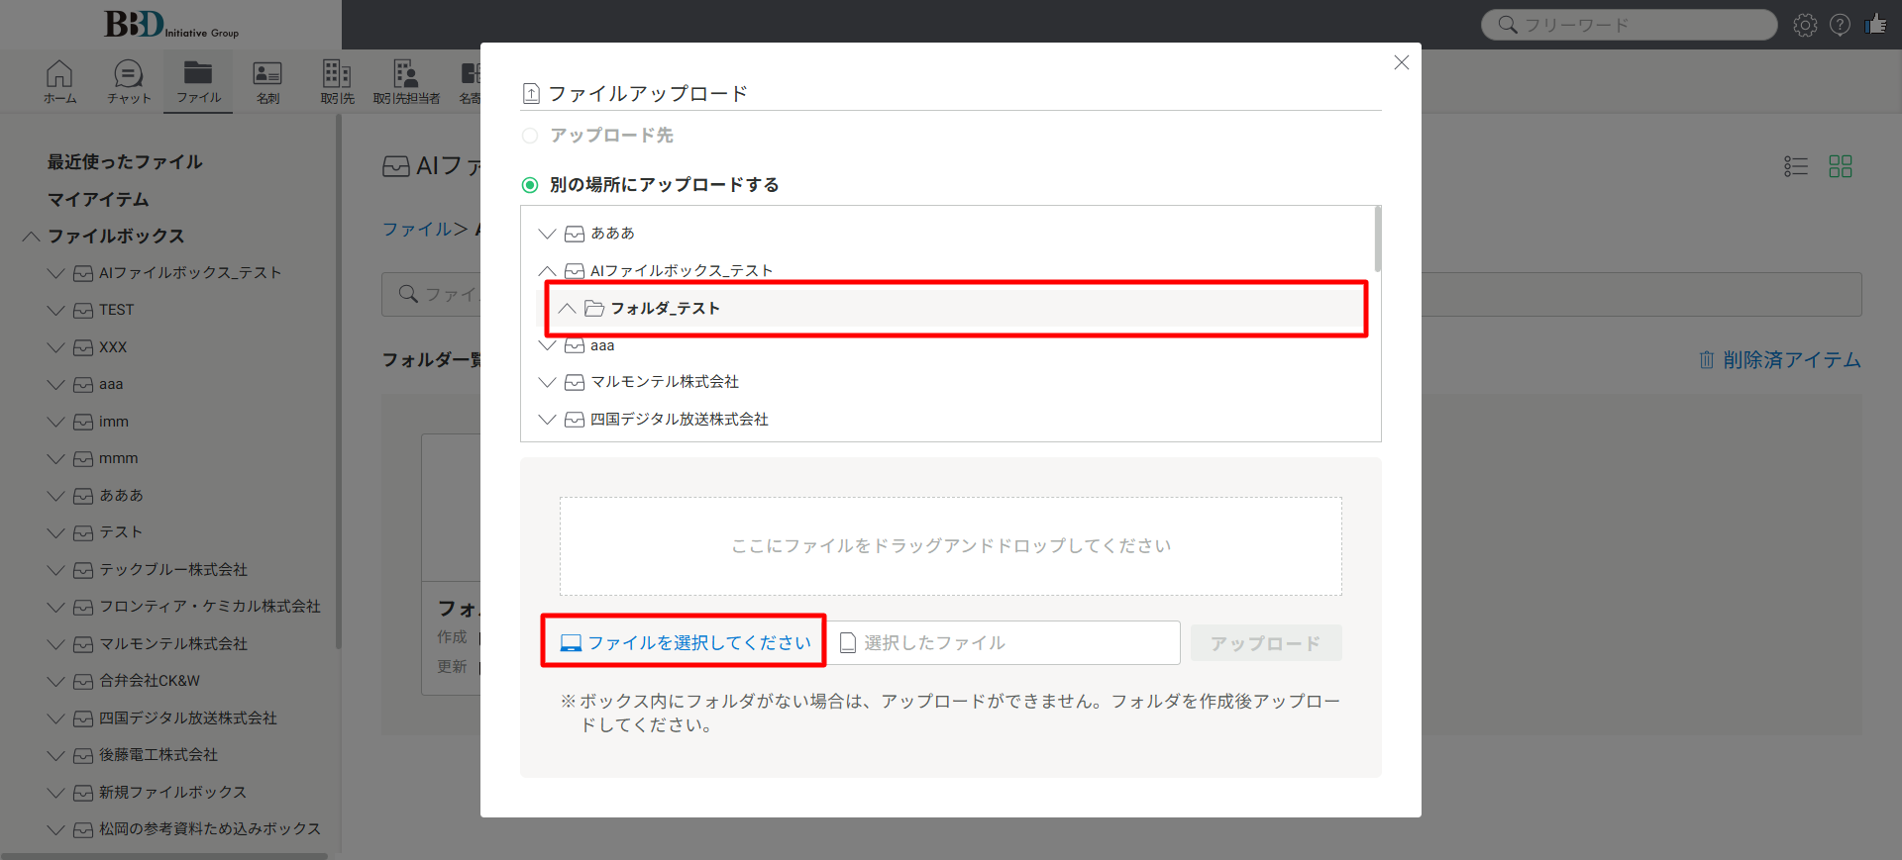Switch to list view layout

[1795, 166]
